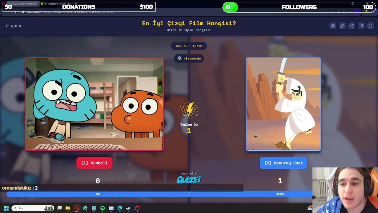Screen dimensions: 378x213
Task: Select the Gumball cartoon image
Action: (94, 104)
